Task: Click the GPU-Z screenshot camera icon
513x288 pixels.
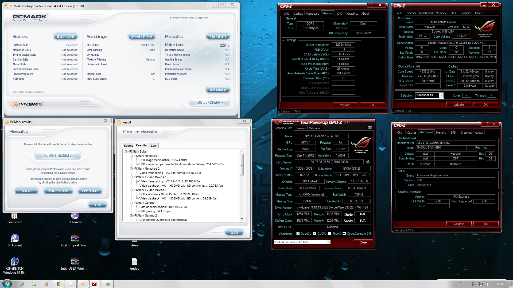Action: click(370, 128)
